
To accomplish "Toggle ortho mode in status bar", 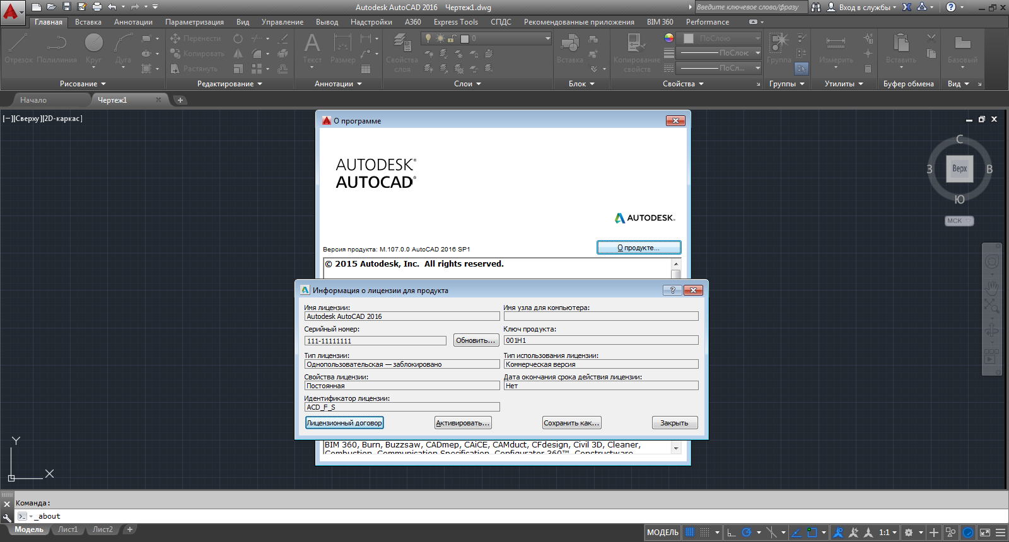I will 732,533.
